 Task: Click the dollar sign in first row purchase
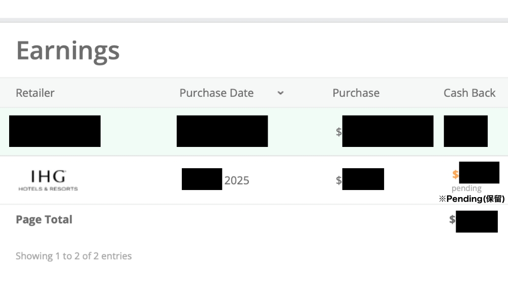339,132
